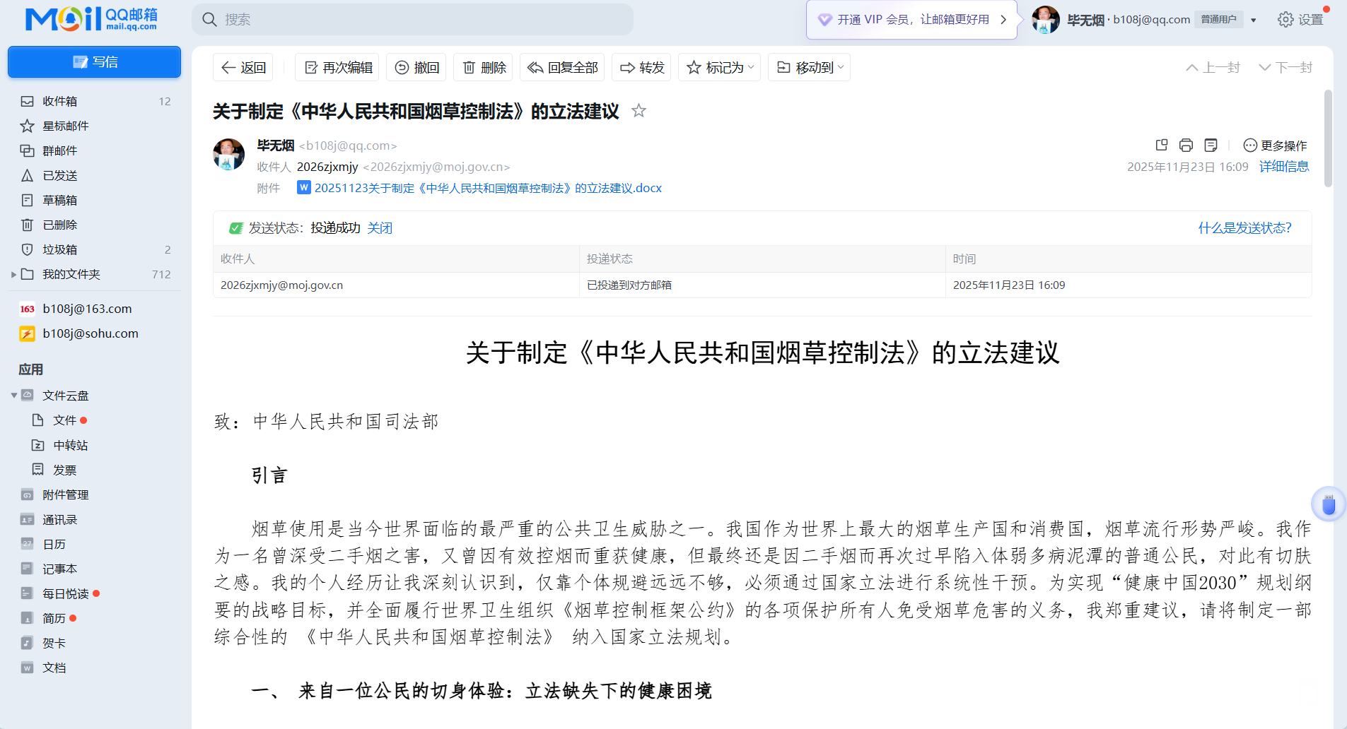This screenshot has width=1347, height=729.
Task: Open the attached docx file link
Action: 487,188
